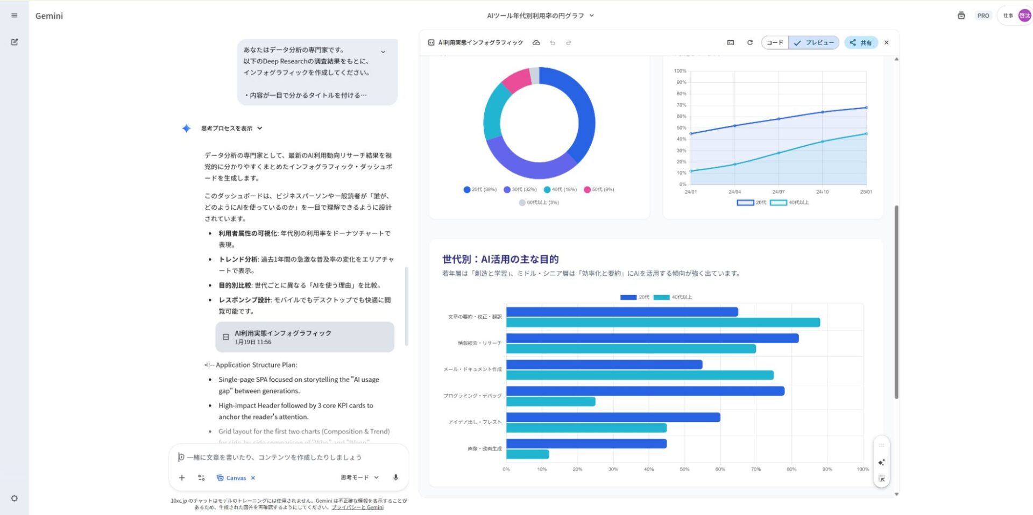Toggle the 20代 legend on the donut chart
Image resolution: width=1033 pixels, height=515 pixels.
tap(479, 189)
